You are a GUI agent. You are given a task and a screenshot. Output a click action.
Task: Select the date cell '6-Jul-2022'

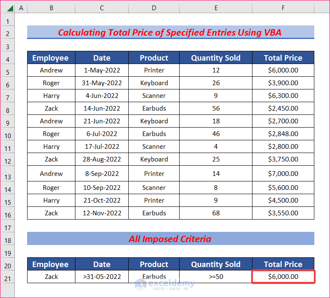[102, 134]
